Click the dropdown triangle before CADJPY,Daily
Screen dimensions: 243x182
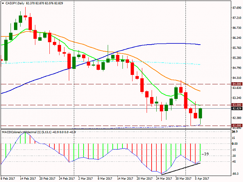(3, 3)
